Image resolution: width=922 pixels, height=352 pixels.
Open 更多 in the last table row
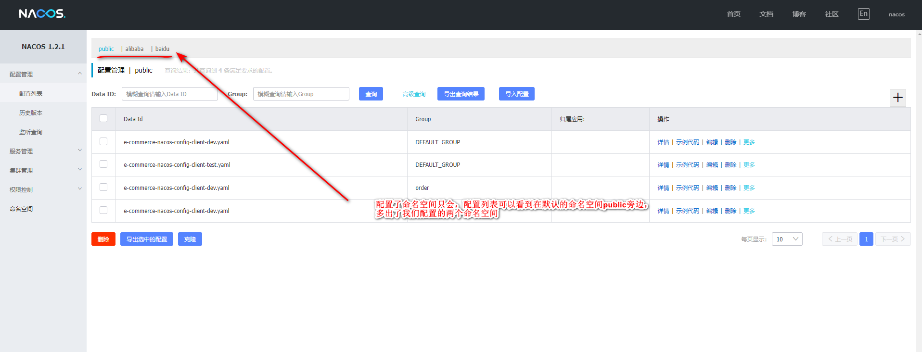749,211
